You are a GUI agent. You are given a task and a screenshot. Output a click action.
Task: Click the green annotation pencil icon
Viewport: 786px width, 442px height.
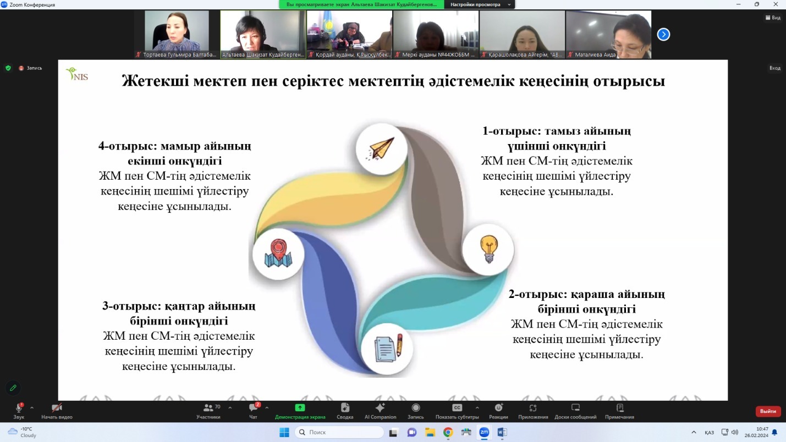click(x=13, y=388)
